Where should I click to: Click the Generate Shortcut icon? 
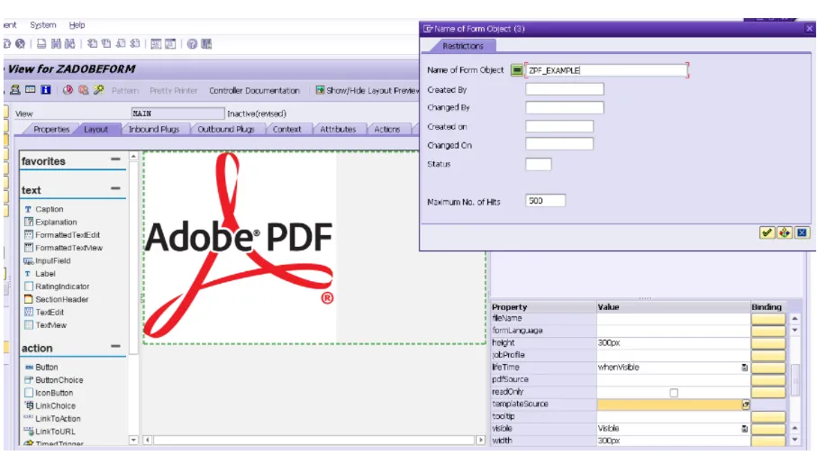tap(170, 44)
